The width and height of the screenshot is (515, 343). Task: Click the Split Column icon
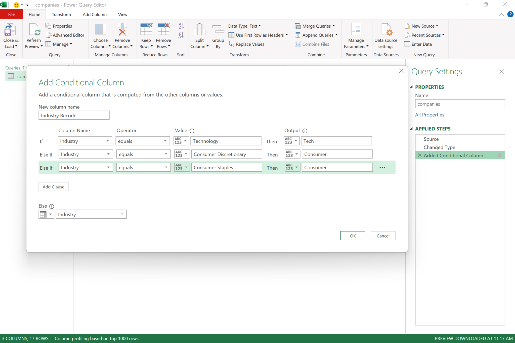(199, 30)
